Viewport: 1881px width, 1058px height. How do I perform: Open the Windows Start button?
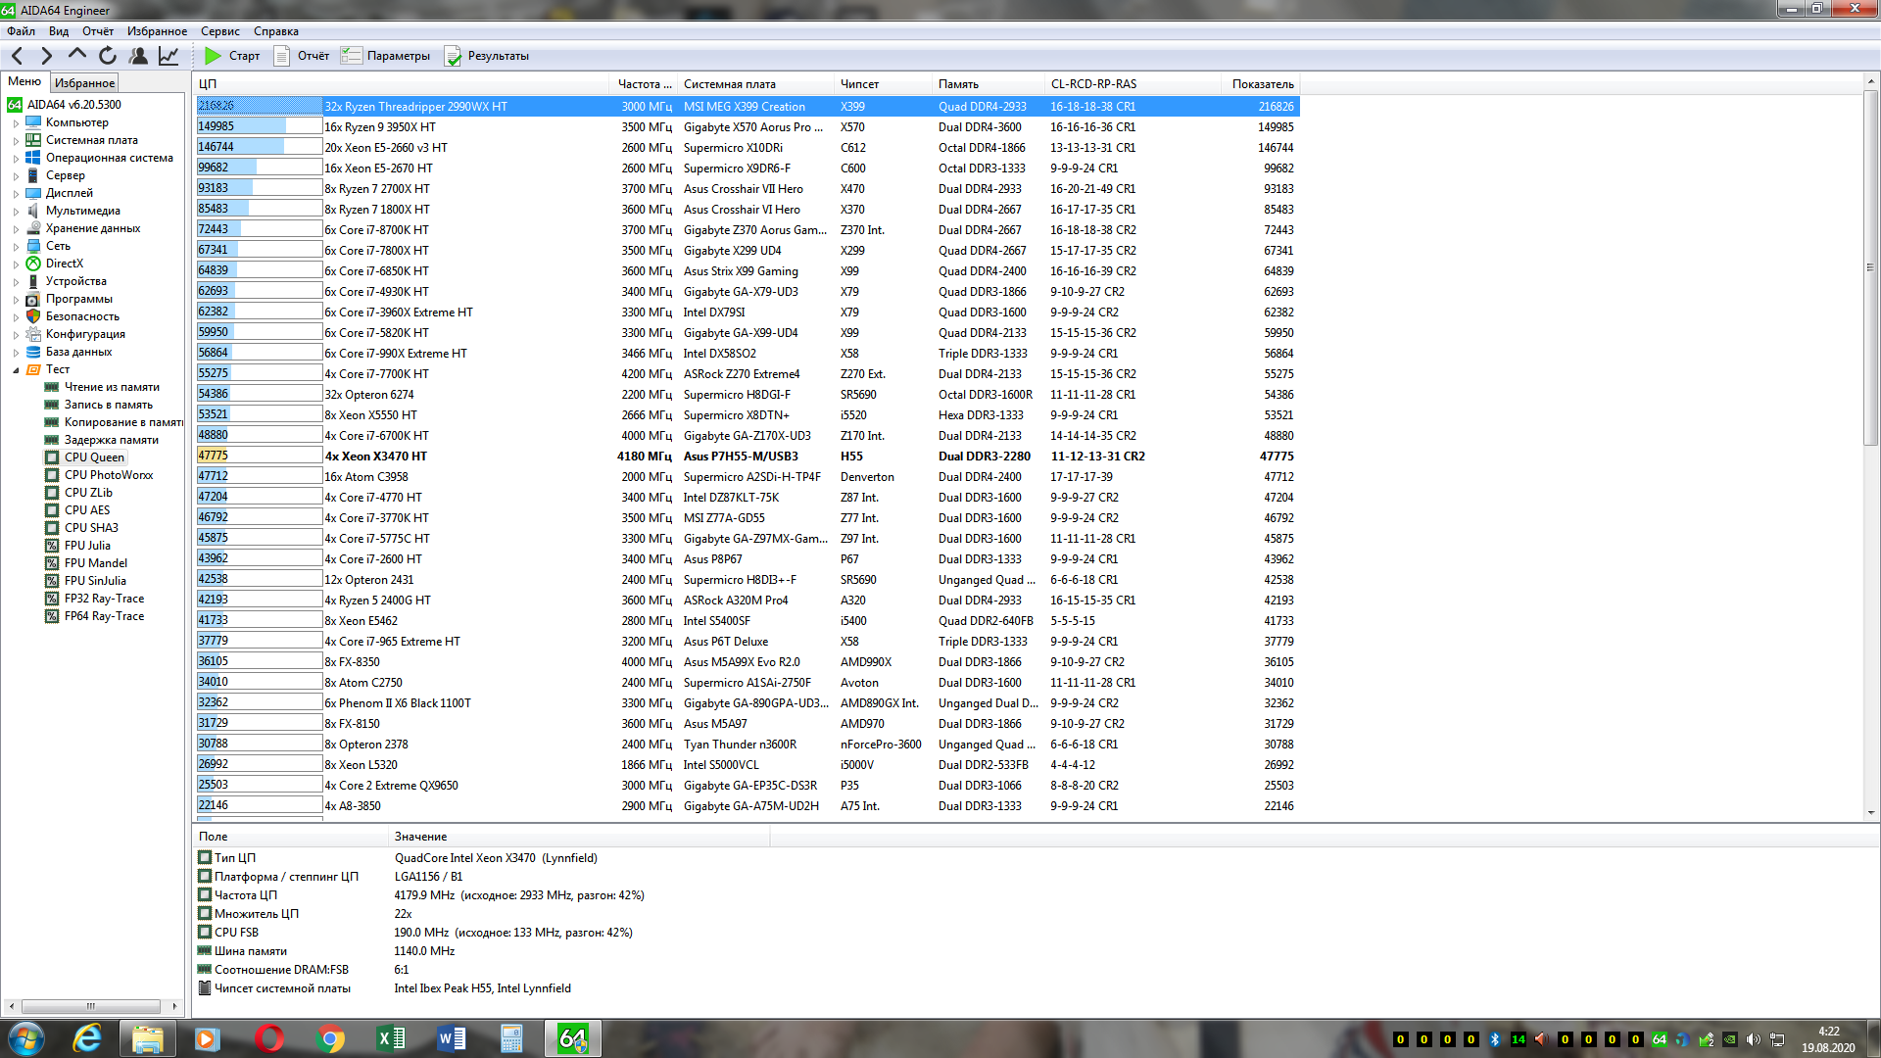26,1038
